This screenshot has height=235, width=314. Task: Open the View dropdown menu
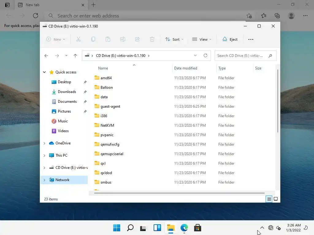click(x=202, y=39)
